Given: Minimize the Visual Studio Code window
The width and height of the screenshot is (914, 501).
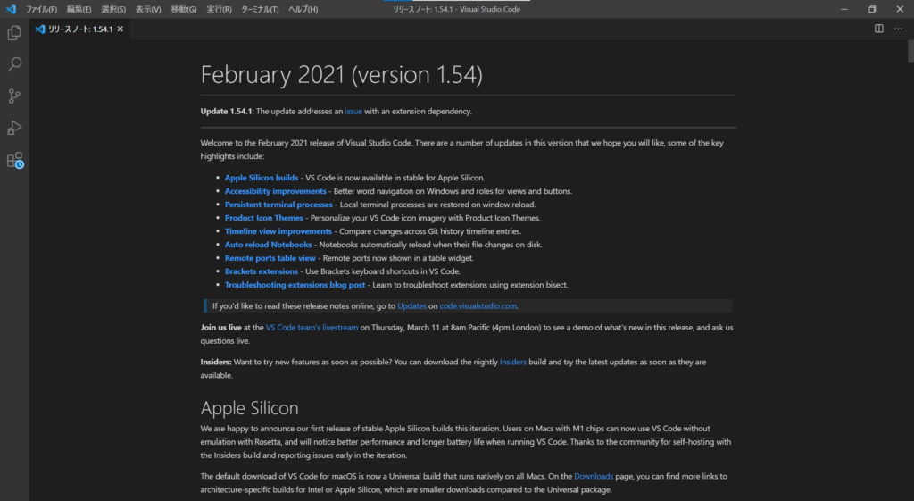Looking at the screenshot, I should [x=844, y=9].
